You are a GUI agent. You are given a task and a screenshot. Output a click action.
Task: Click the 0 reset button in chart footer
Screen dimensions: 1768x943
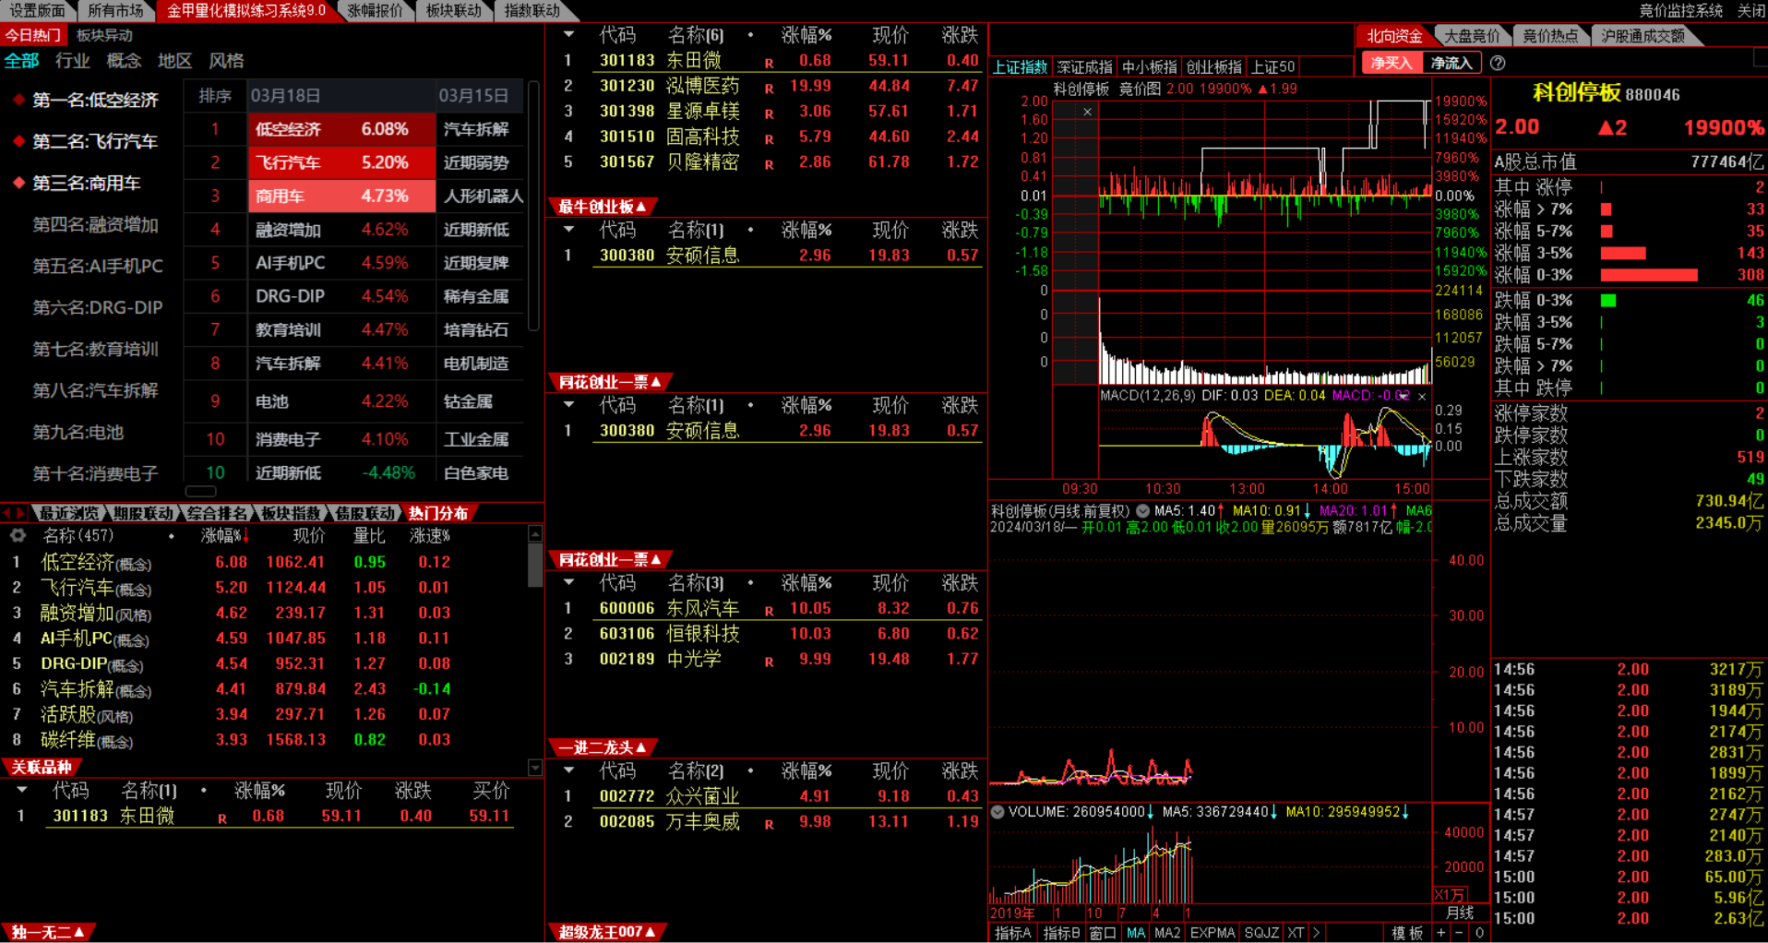[x=1479, y=933]
